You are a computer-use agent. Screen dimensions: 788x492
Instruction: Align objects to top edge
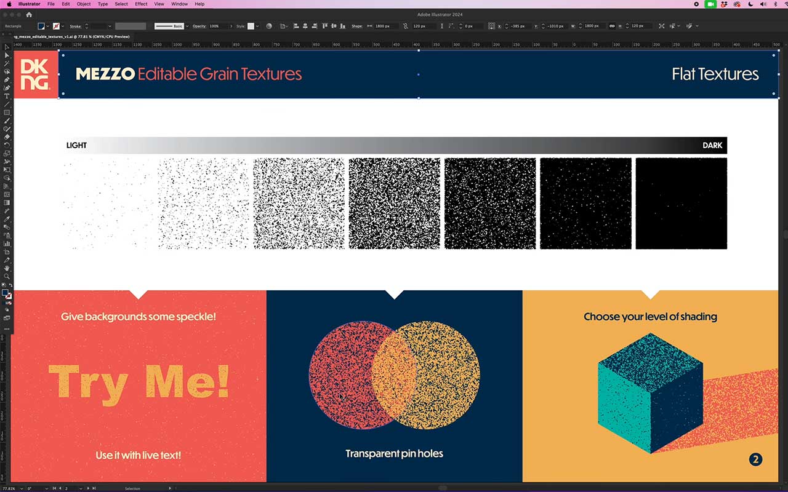pos(324,26)
